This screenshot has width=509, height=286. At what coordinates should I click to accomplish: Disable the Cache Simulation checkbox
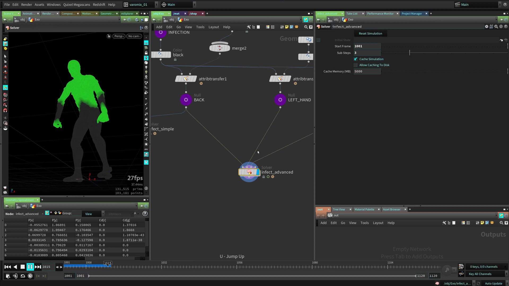[356, 59]
